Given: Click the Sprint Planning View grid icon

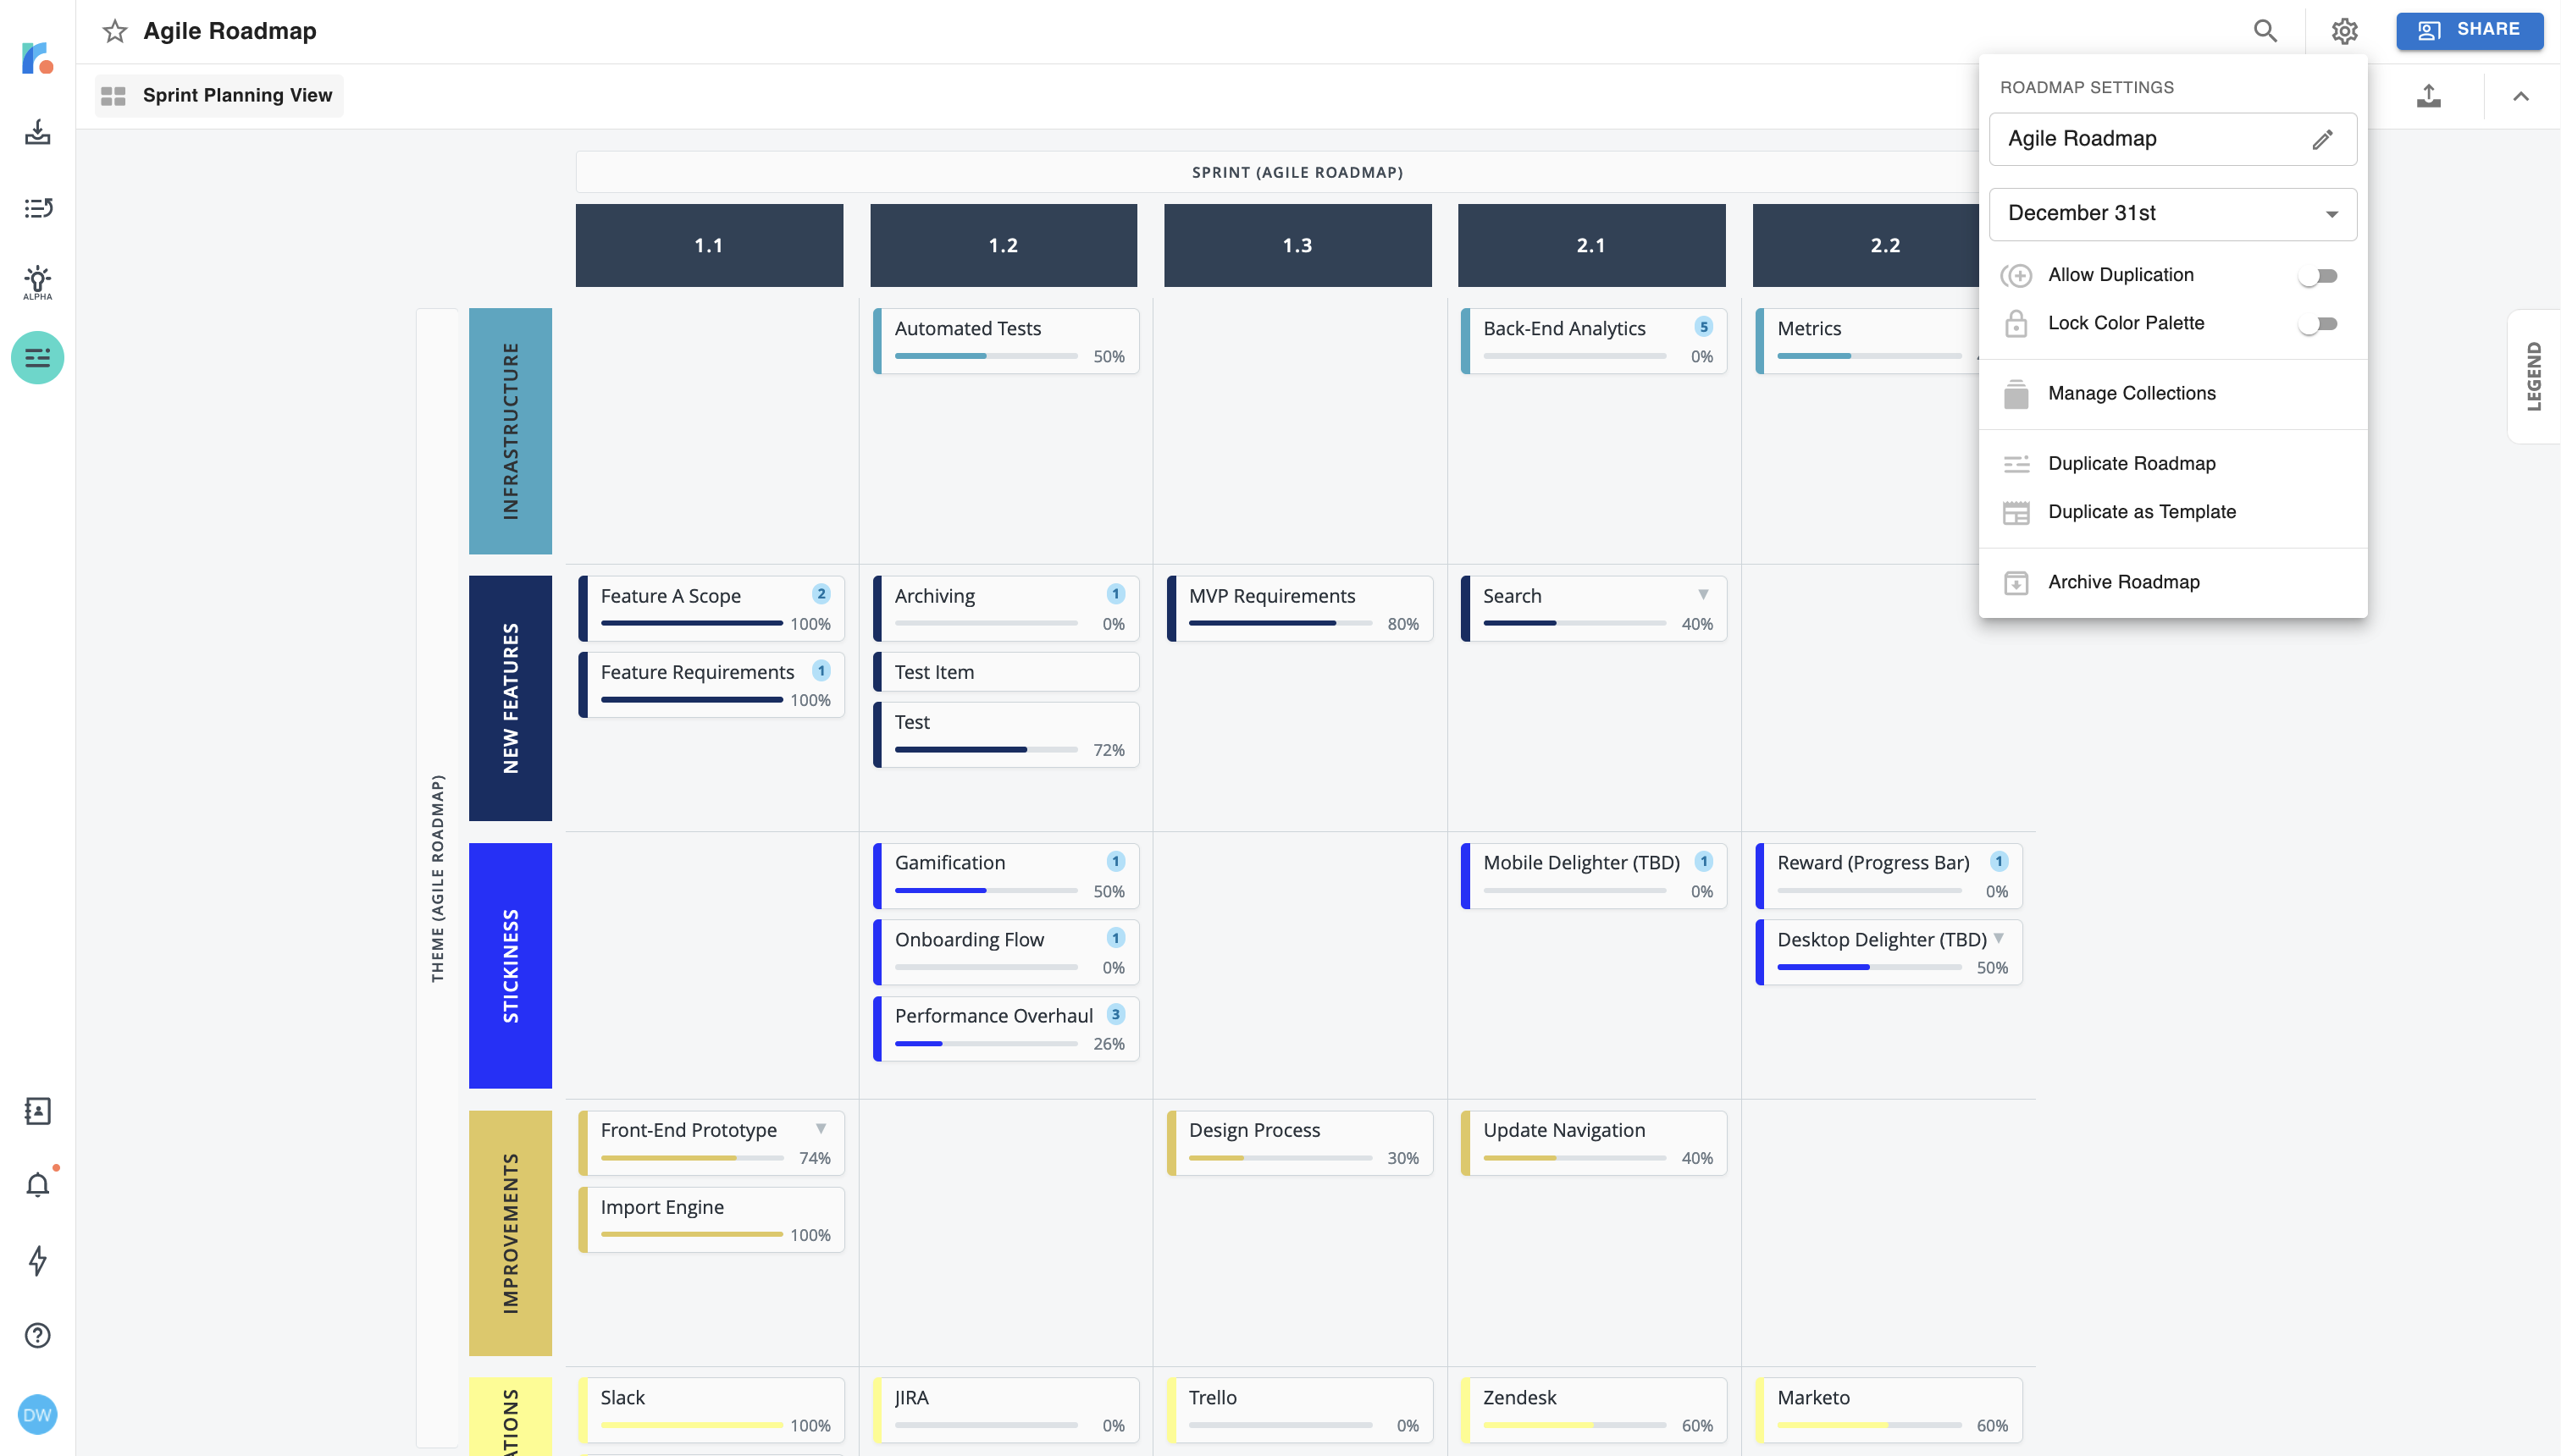Looking at the screenshot, I should [x=113, y=96].
